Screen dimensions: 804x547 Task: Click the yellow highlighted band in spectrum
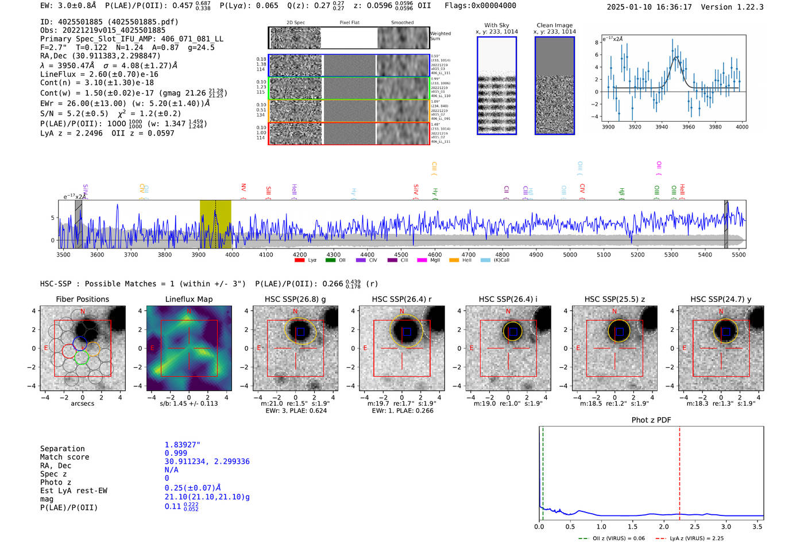pyautogui.click(x=215, y=224)
